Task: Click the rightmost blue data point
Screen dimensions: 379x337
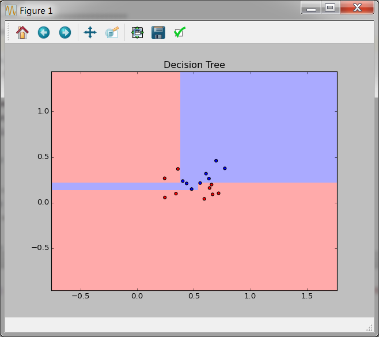Action: [x=225, y=168]
